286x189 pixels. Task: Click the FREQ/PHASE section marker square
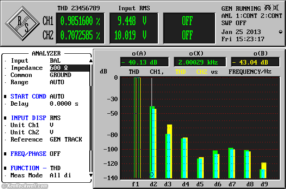click(x=5, y=154)
